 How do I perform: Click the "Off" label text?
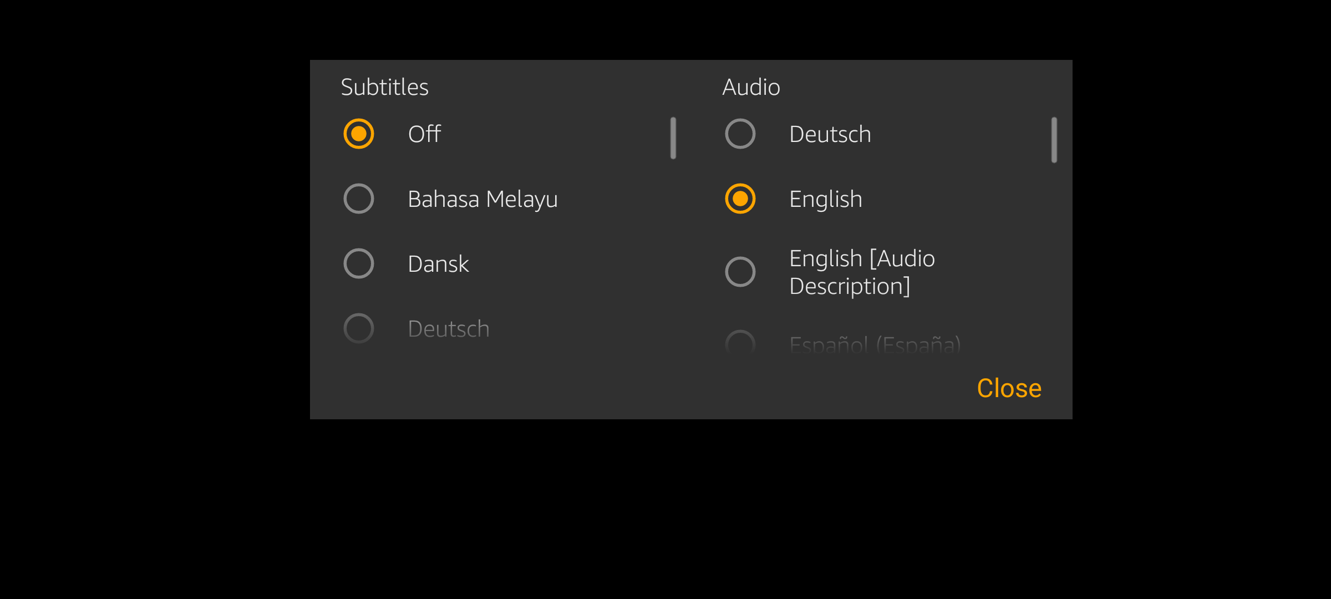tap(424, 134)
